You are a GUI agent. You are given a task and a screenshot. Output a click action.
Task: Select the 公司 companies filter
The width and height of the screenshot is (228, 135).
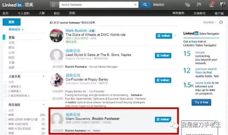pyautogui.click(x=11, y=53)
